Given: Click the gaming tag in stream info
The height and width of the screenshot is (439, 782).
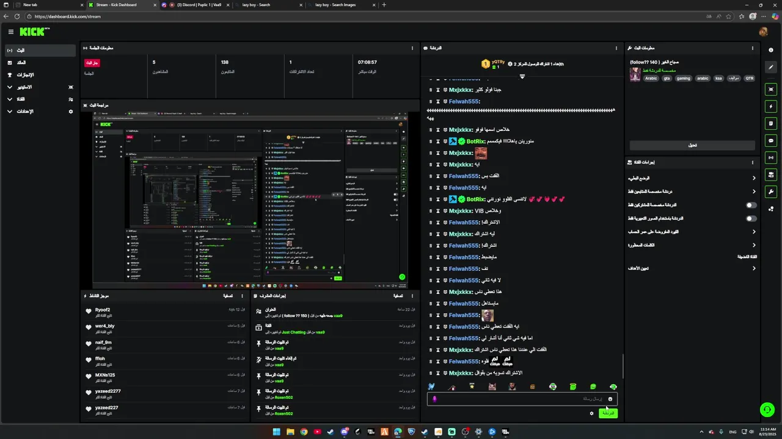Looking at the screenshot, I should (683, 78).
